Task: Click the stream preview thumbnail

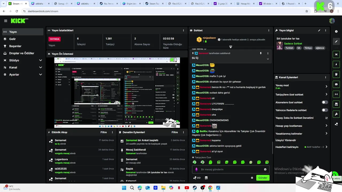Action: [117, 93]
